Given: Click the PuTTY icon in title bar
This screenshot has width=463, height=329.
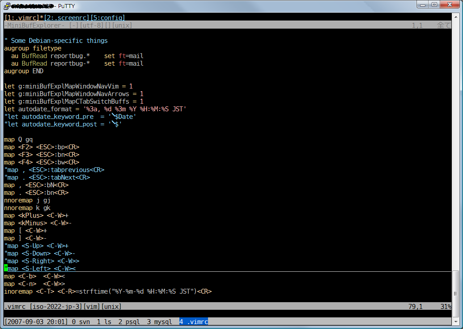Looking at the screenshot, I should coord(7,6).
